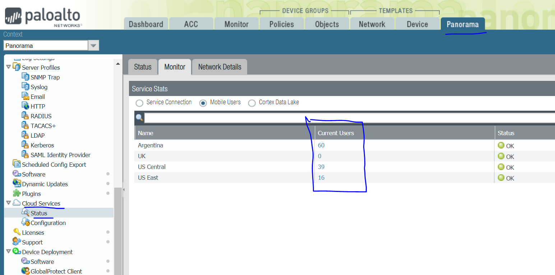Click the green OK status icon for US East
The height and width of the screenshot is (275, 555).
(501, 178)
